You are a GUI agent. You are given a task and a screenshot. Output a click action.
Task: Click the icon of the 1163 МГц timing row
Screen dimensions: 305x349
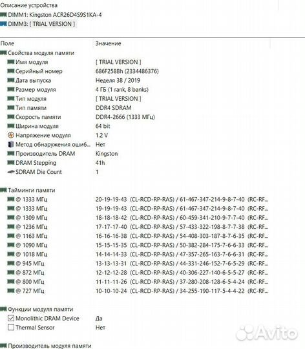click(x=11, y=236)
